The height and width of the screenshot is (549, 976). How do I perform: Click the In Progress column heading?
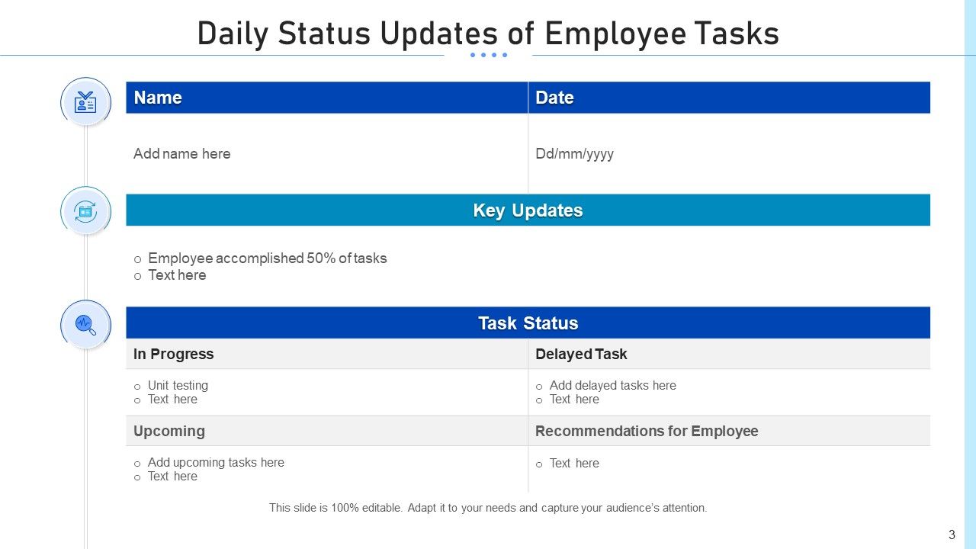coord(173,355)
